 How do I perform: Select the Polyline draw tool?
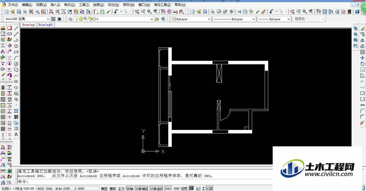(16, 40)
